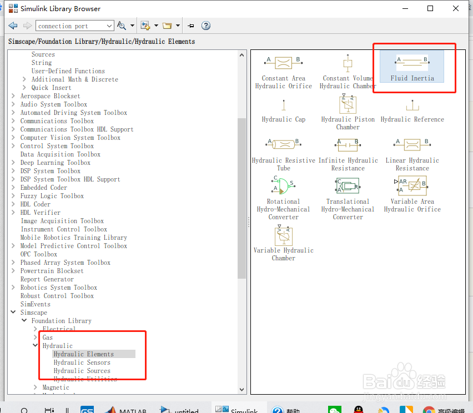Switch to untitled model in taskbar

pos(179,410)
